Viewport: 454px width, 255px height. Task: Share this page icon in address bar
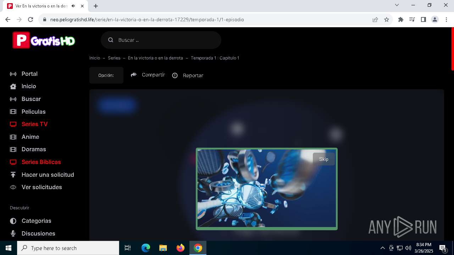click(375, 20)
